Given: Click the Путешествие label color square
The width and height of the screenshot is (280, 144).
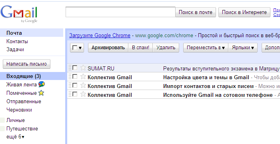Looking at the screenshot, I should (2, 128).
